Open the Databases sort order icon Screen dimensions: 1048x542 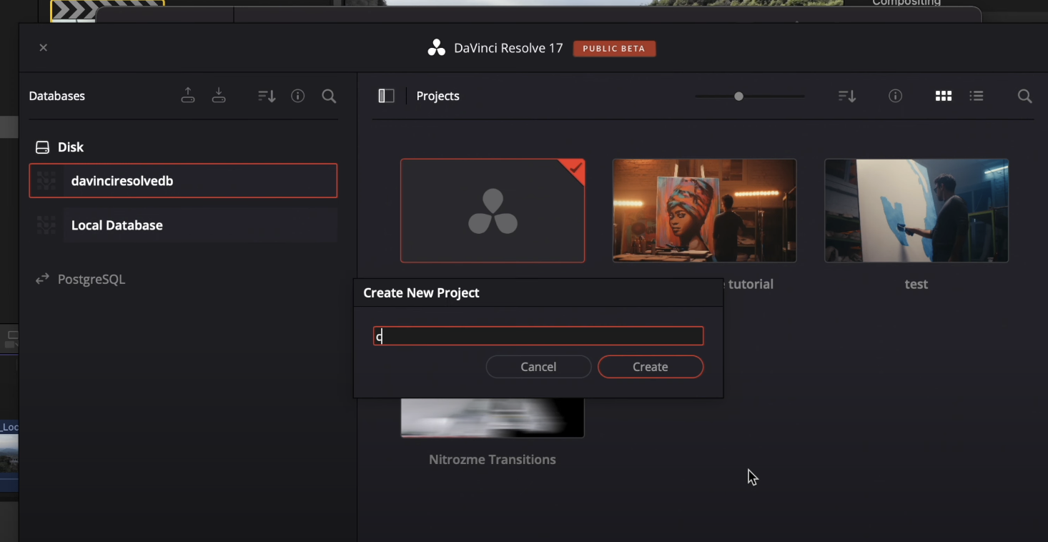pos(267,96)
